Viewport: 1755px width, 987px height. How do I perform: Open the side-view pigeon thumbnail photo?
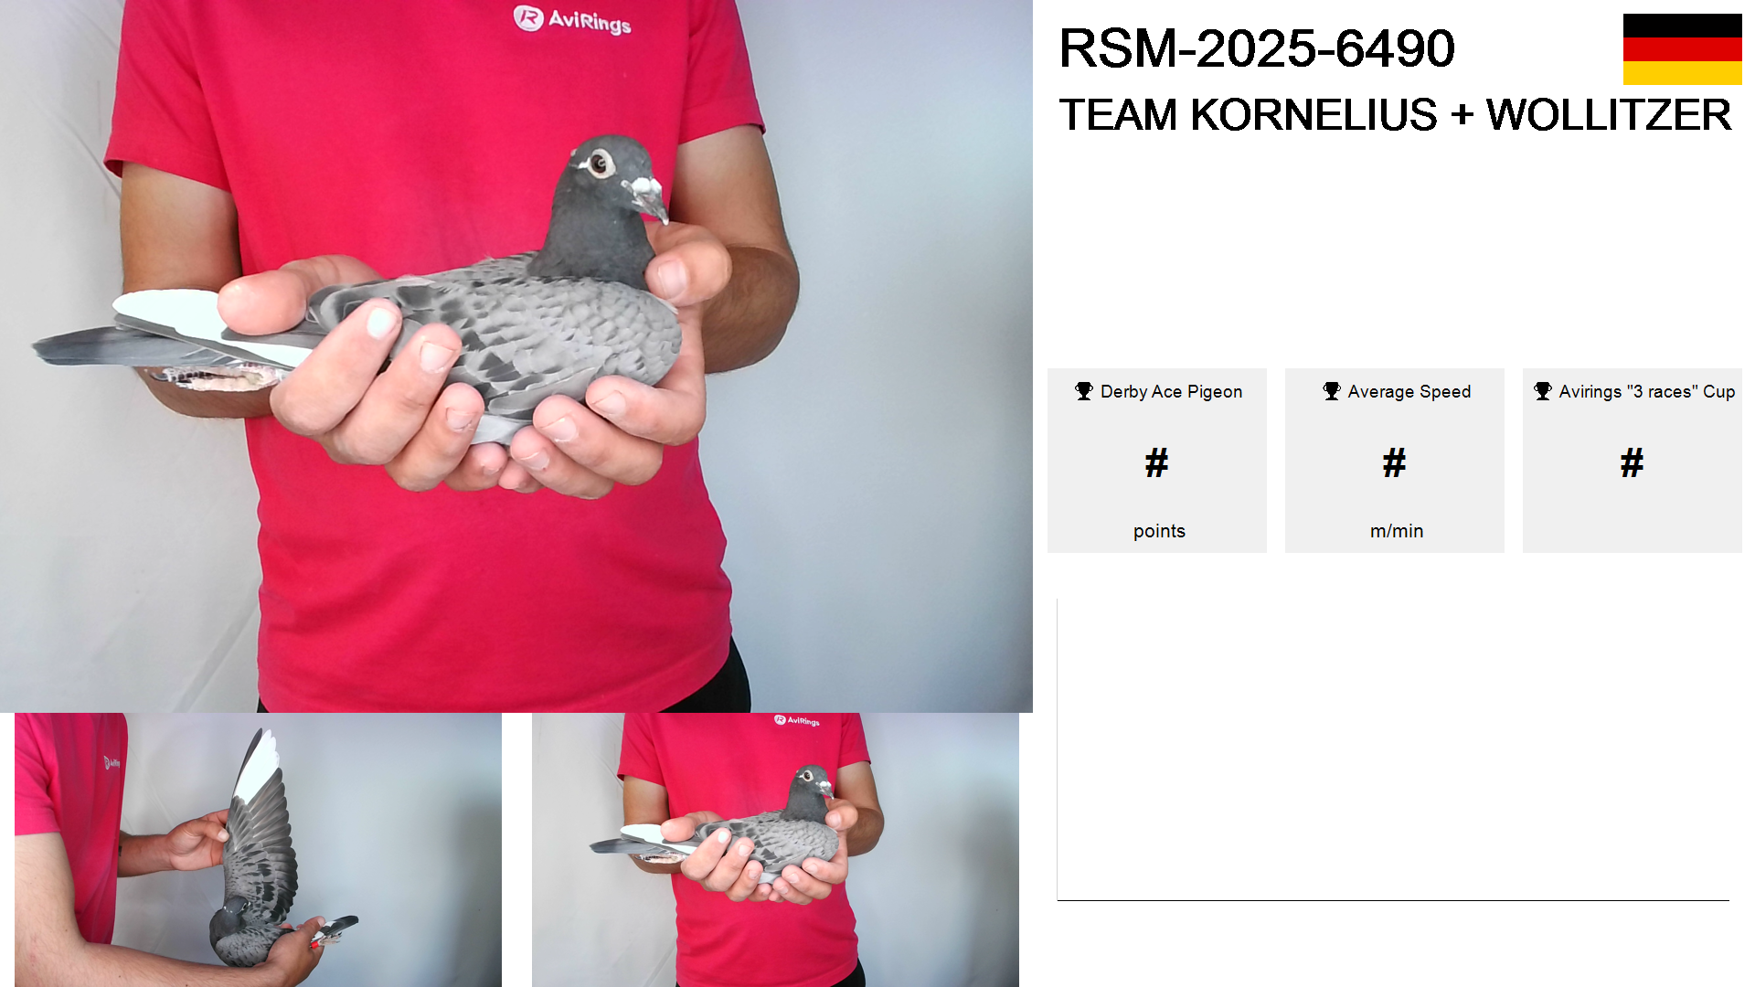775,849
